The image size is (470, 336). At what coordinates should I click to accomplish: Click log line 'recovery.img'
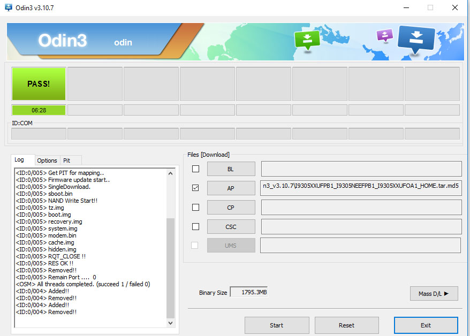tap(49, 222)
